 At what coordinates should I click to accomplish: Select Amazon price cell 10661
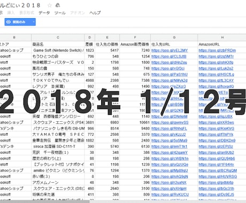[x=135, y=122]
